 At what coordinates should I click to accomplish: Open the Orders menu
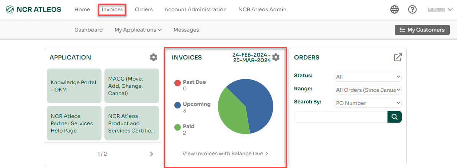(144, 10)
